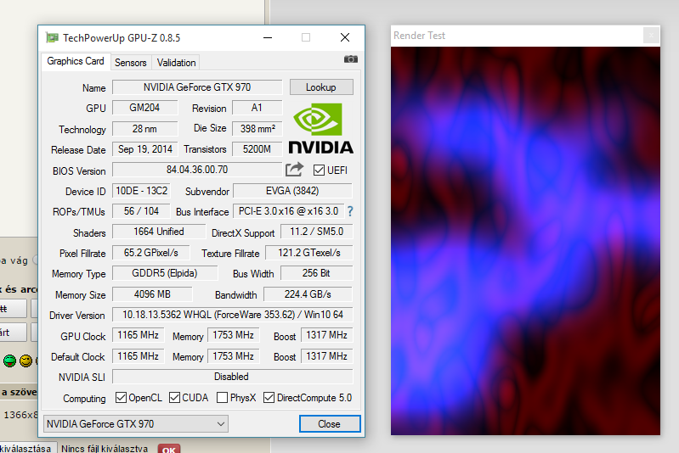
Task: Click 'Nincs fájl kiválasztva' file chooser text
Action: coord(105,449)
